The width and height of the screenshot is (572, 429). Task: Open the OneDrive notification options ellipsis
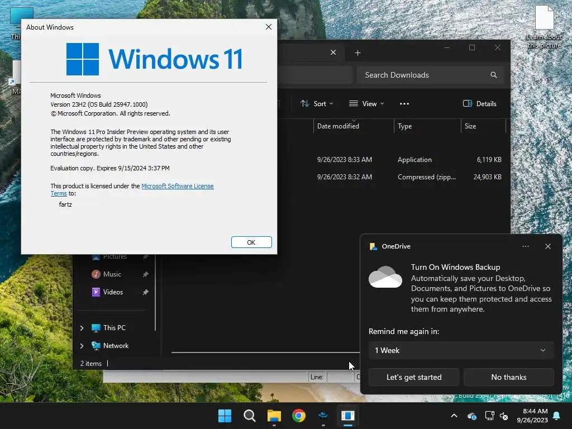[x=525, y=246]
